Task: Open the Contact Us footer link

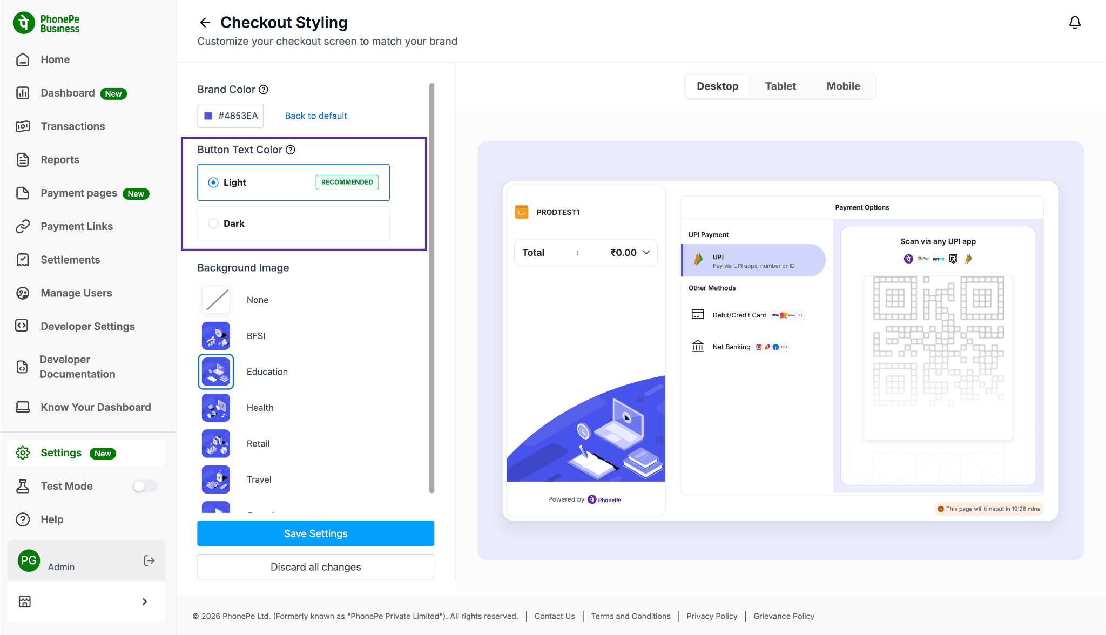Action: [x=555, y=616]
